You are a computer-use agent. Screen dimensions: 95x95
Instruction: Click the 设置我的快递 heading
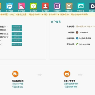click(18, 81)
